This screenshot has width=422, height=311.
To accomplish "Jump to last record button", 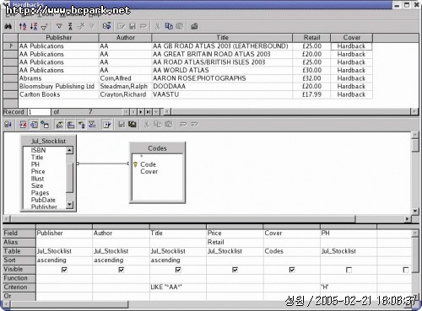I will click(x=148, y=112).
